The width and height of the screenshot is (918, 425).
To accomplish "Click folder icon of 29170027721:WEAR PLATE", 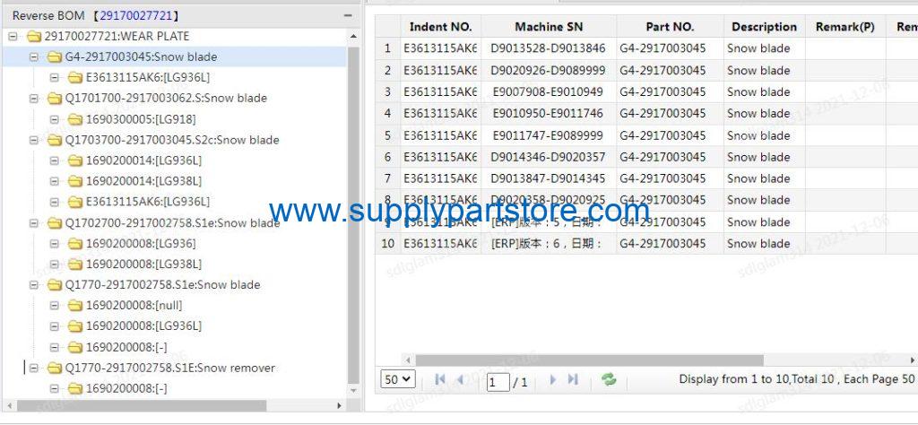I will coord(34,37).
